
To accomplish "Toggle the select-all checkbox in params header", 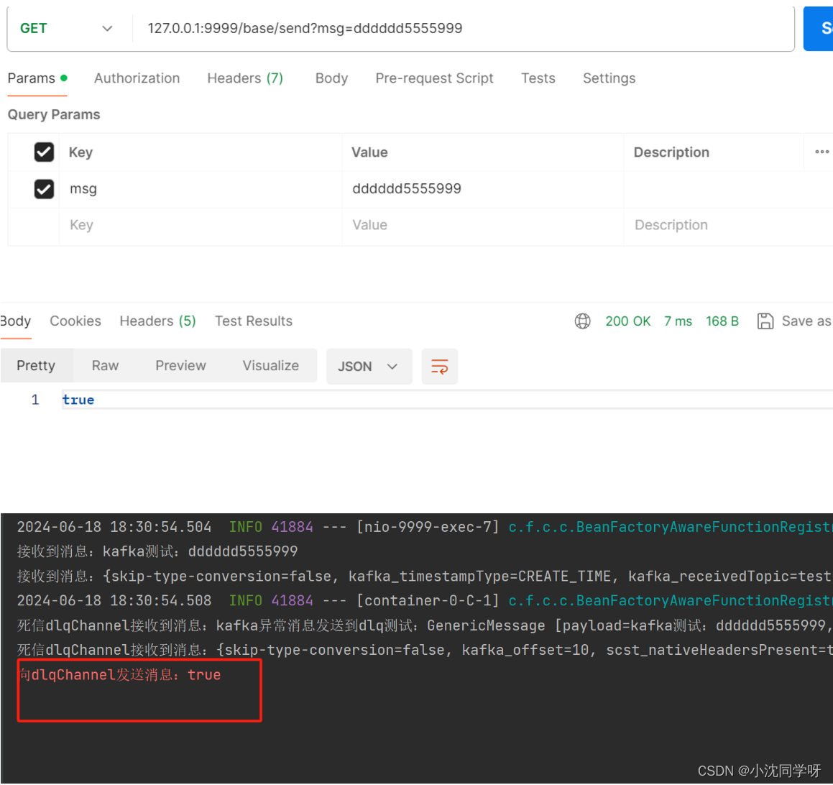I will coord(43,152).
